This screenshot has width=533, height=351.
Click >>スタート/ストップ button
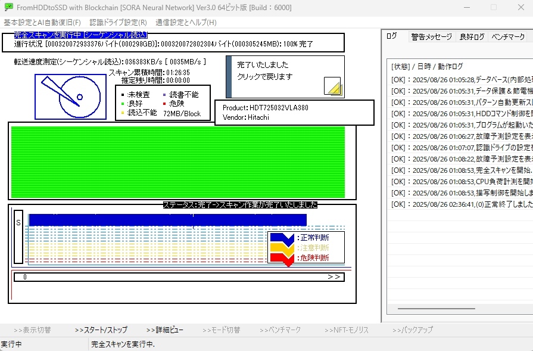(101, 330)
